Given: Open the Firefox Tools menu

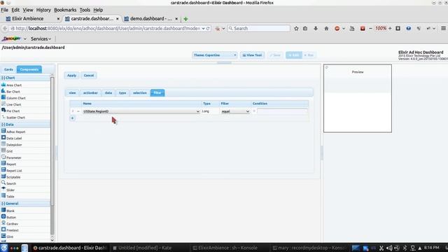Looking at the screenshot, I should [85, 10].
